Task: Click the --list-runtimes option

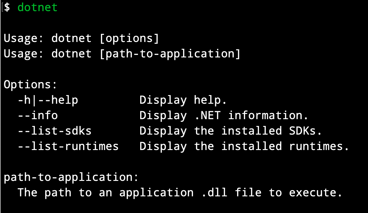Action: pyautogui.click(x=68, y=146)
